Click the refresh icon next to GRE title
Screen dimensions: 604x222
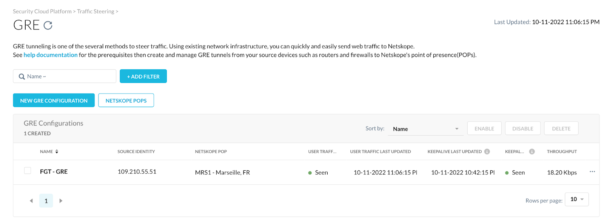click(x=48, y=25)
